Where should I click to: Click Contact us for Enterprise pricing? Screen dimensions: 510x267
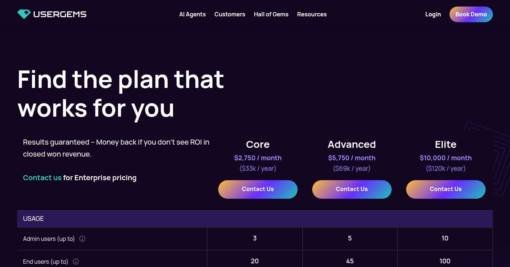point(42,178)
